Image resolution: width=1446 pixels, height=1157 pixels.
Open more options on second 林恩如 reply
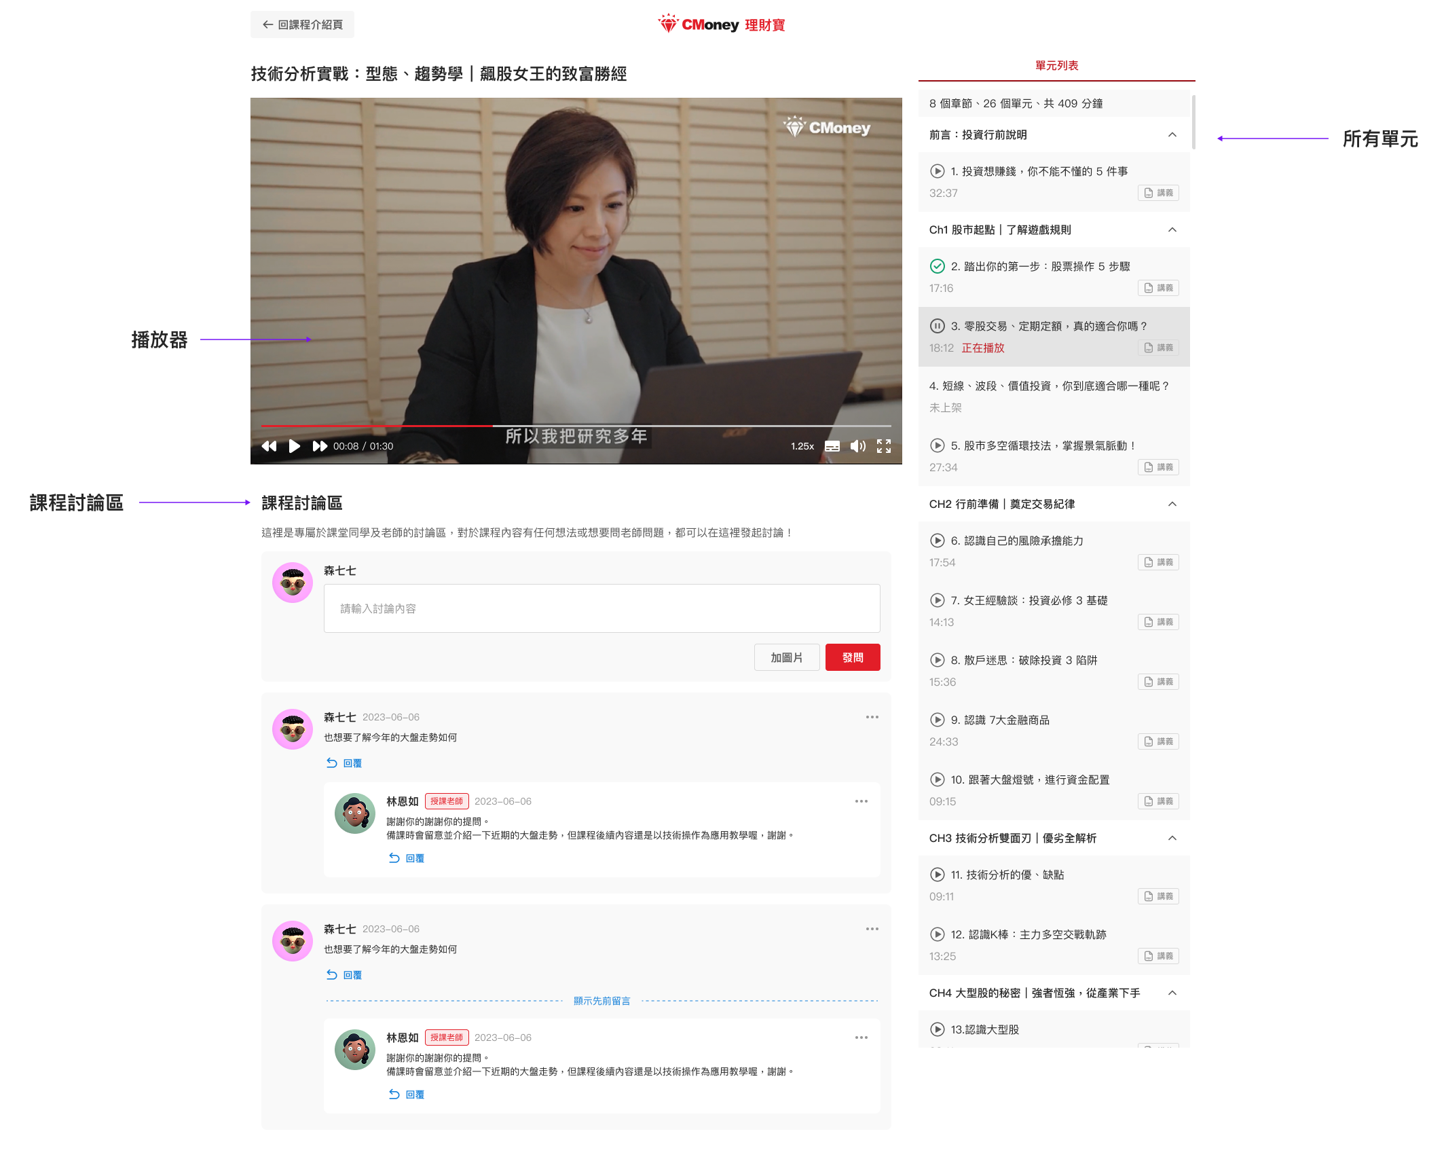coord(861,1037)
